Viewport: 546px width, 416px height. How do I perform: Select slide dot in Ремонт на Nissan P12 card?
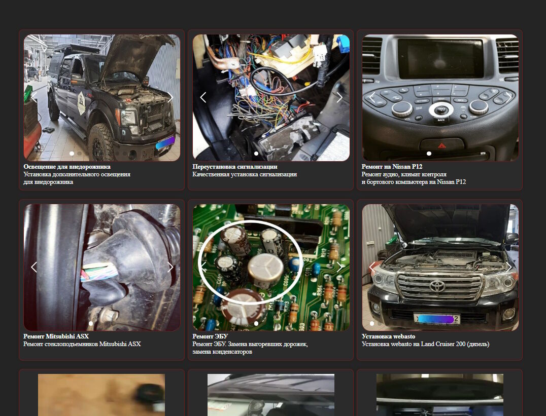click(429, 154)
